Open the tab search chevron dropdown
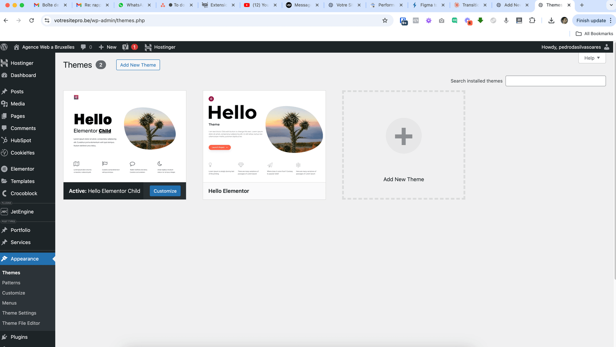The height and width of the screenshot is (347, 616). point(611,5)
